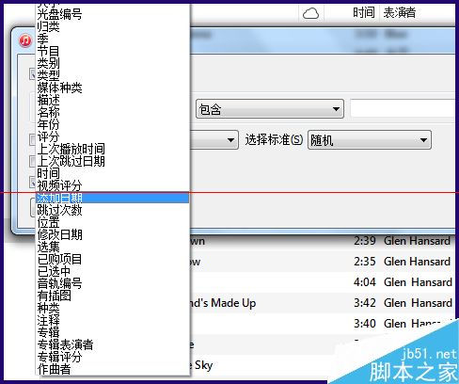Screen dimensions: 459x384
Task: Pick 时间 in the dropdown list
Action: click(x=113, y=173)
